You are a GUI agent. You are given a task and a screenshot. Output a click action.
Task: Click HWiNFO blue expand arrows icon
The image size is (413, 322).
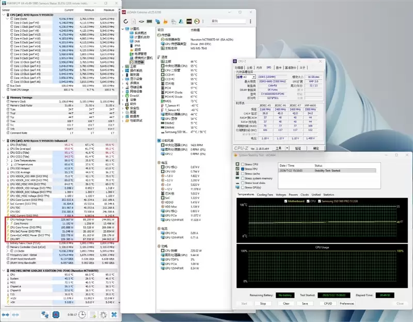tap(6, 315)
